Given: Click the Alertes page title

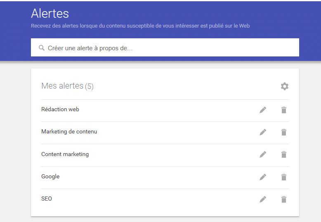Looking at the screenshot, I should (50, 14).
